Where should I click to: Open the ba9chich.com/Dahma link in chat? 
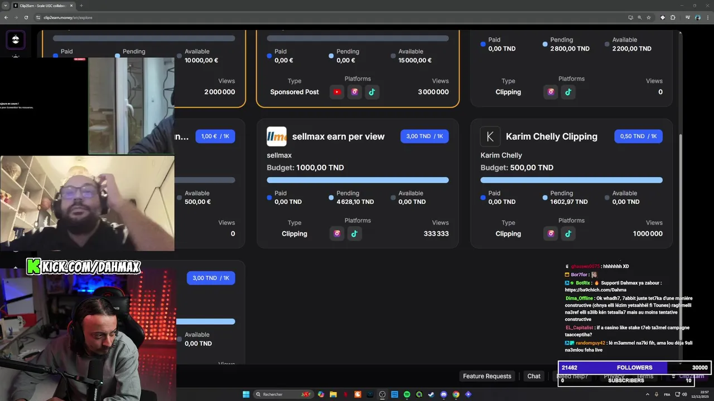(595, 290)
